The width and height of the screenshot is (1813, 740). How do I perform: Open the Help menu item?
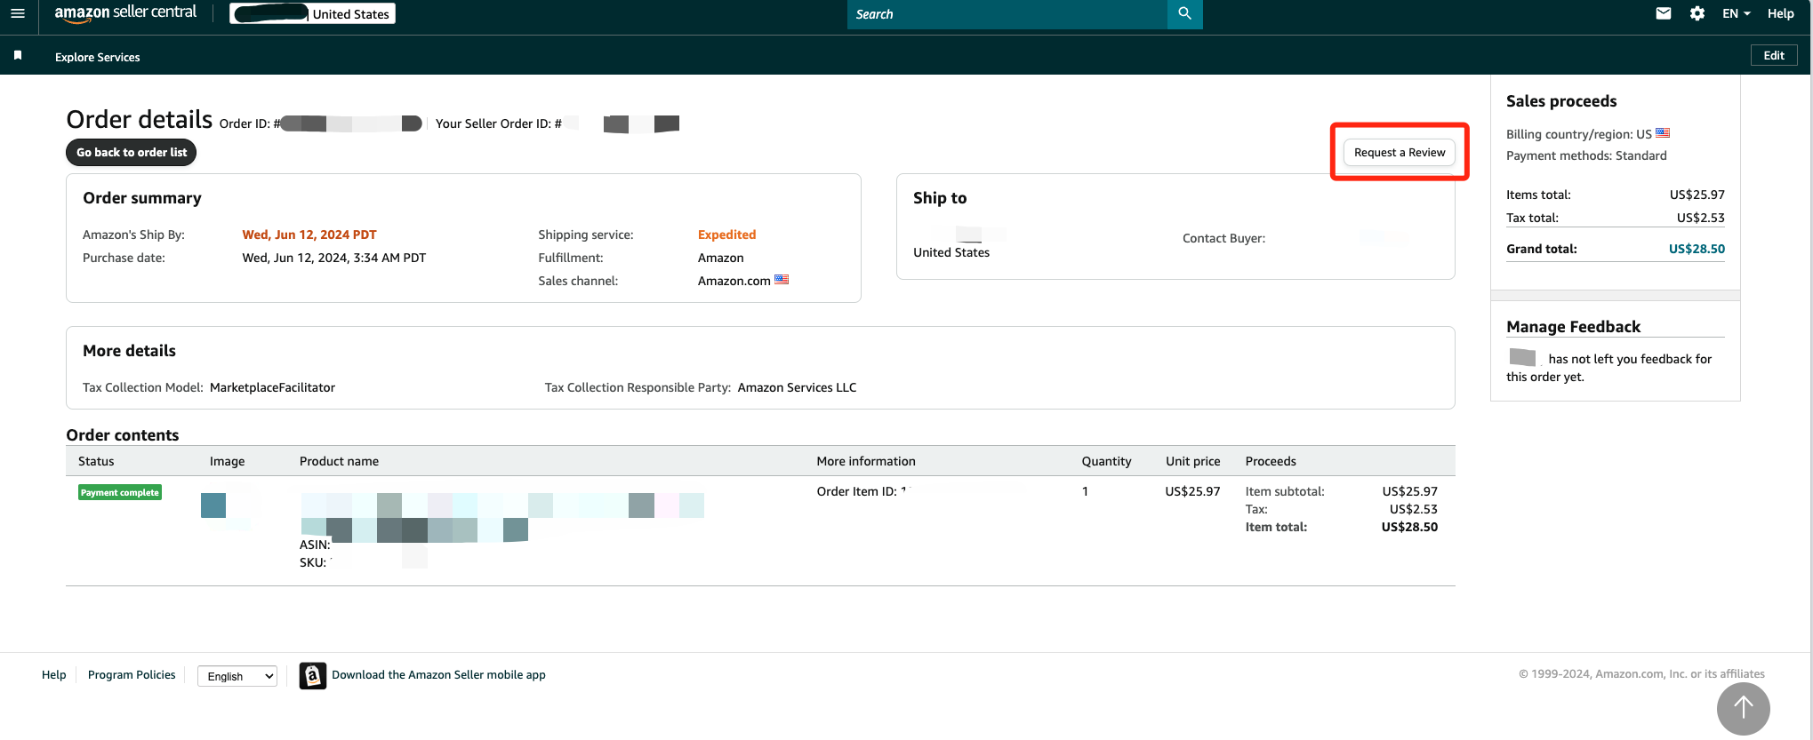(1780, 13)
